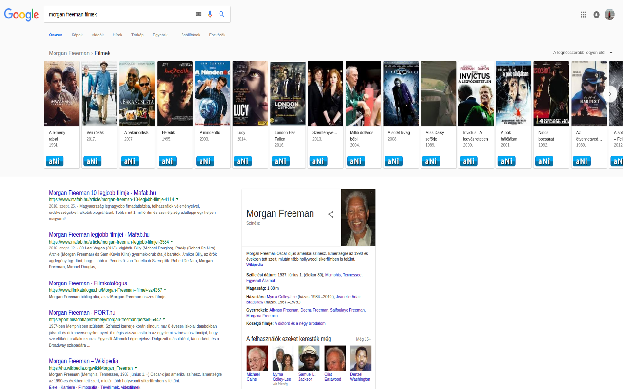The width and height of the screenshot is (623, 389).
Task: Expand the options arrow of the Wikipédia result
Action: [x=136, y=368]
